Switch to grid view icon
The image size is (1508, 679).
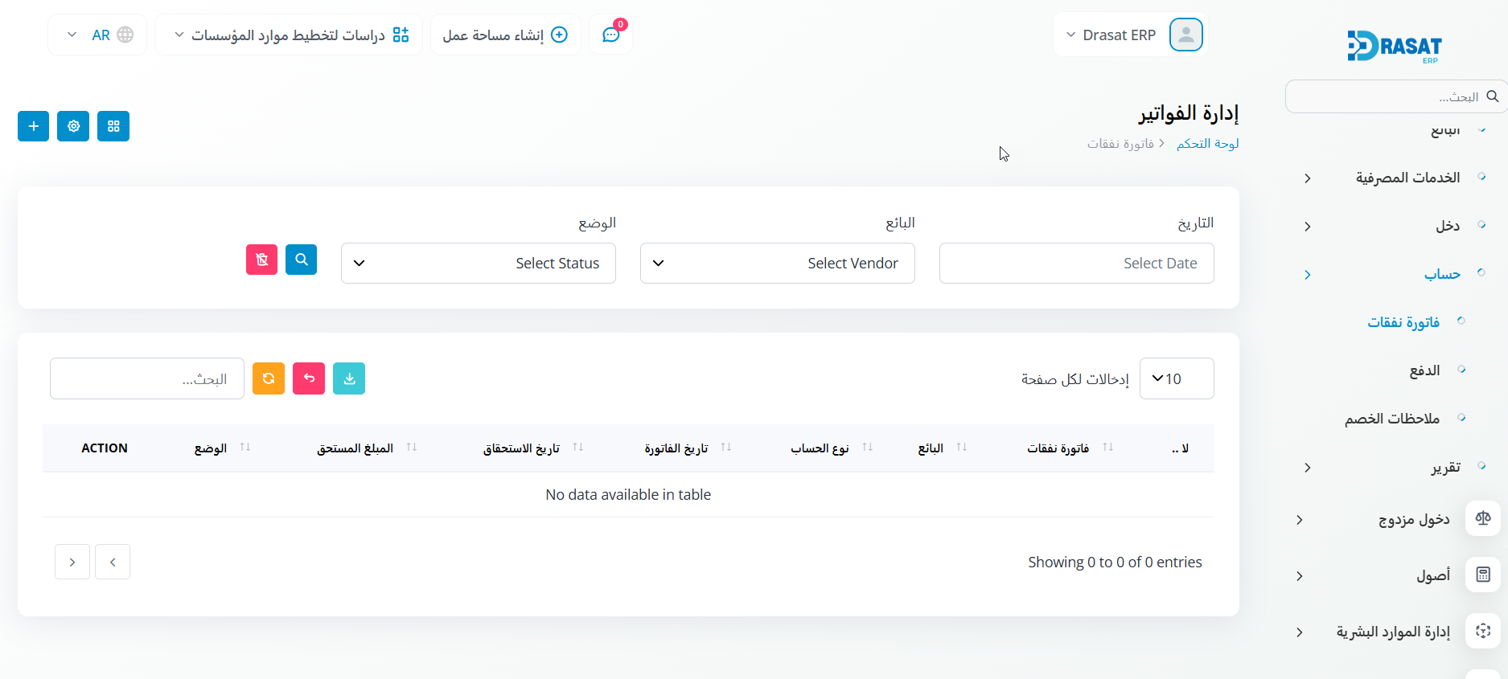[x=113, y=126]
